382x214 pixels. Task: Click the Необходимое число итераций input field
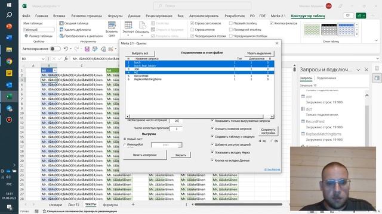(175, 121)
